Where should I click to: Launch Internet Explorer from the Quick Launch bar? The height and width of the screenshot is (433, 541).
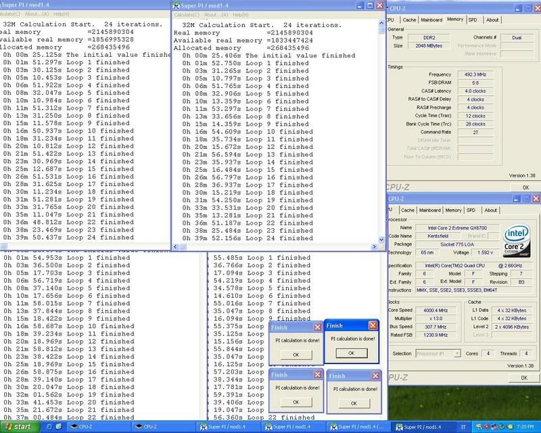pos(49,427)
